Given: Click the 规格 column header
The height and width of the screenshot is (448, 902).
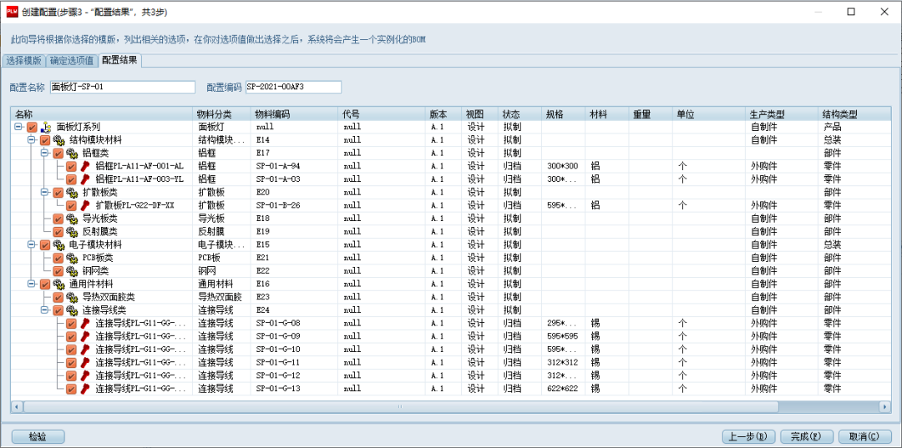Looking at the screenshot, I should (x=563, y=113).
